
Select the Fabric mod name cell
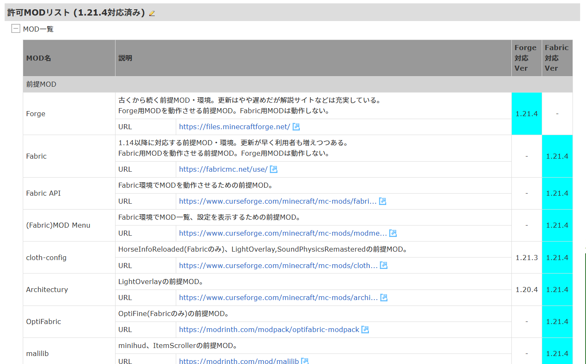point(69,156)
